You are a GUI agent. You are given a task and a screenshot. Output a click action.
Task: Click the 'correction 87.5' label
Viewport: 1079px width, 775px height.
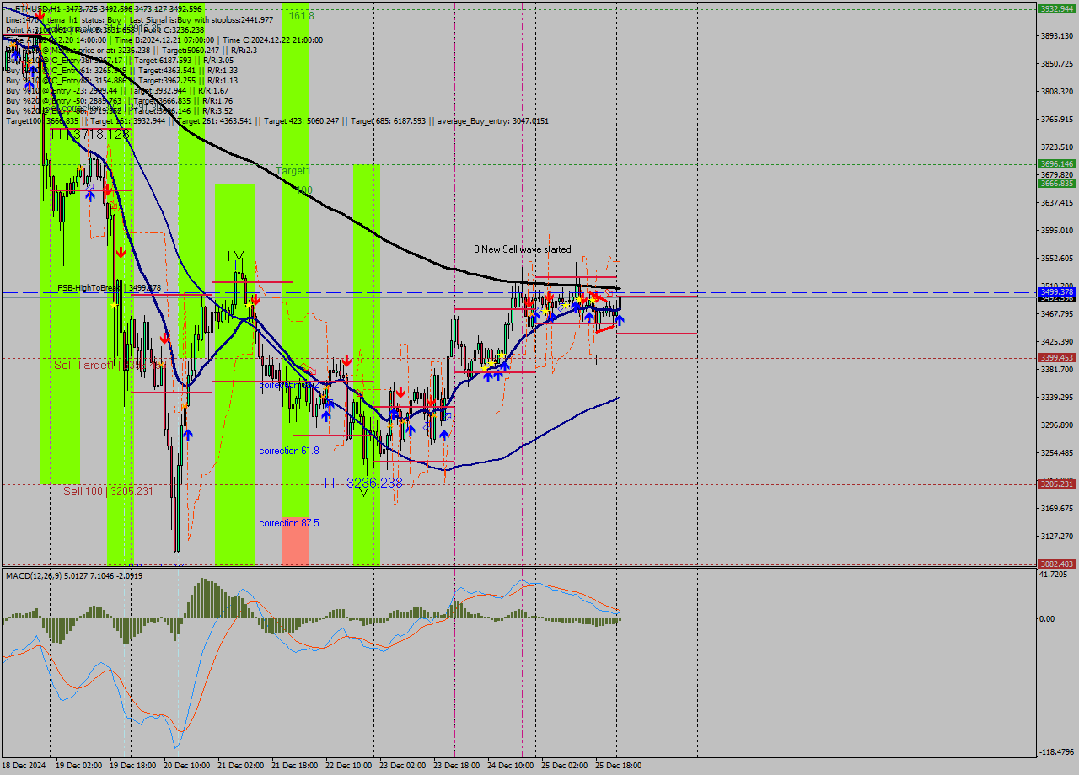coord(289,523)
